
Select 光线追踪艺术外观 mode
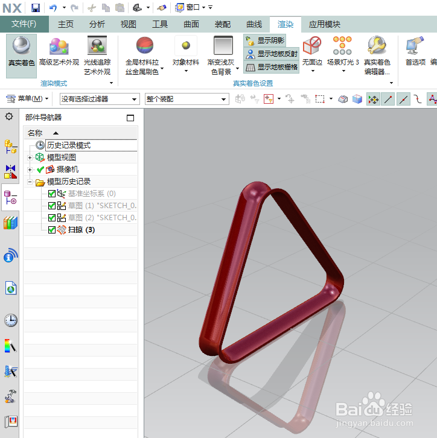(97, 56)
